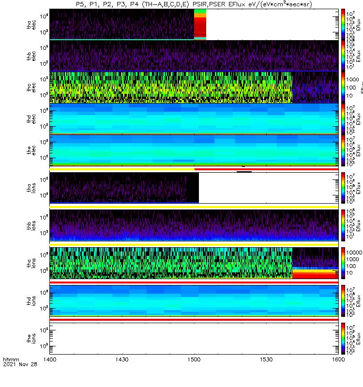Open the 'the elec' spectrogram panel

194,150
